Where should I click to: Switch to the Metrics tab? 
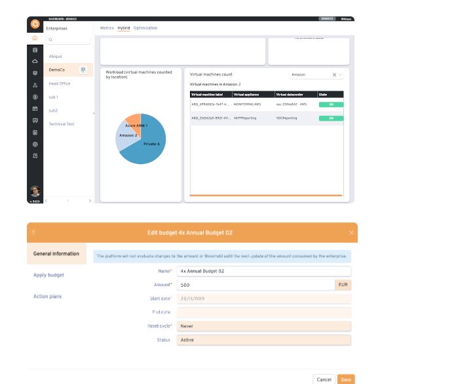coord(107,28)
